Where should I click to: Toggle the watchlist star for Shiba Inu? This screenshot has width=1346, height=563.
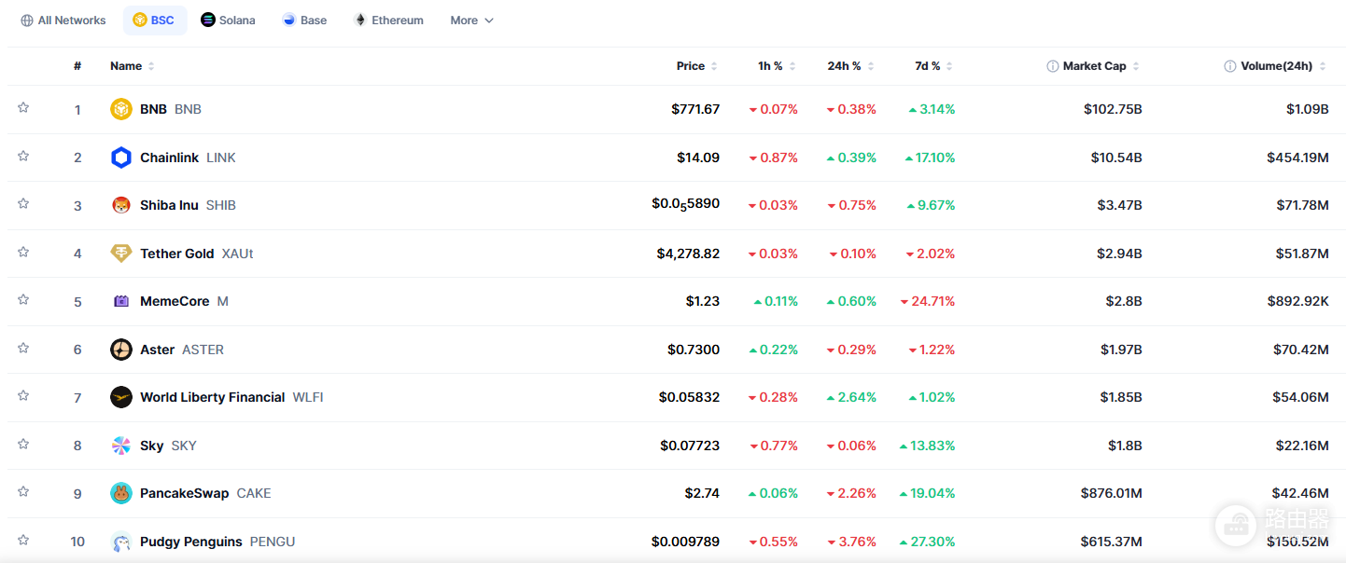tap(23, 203)
